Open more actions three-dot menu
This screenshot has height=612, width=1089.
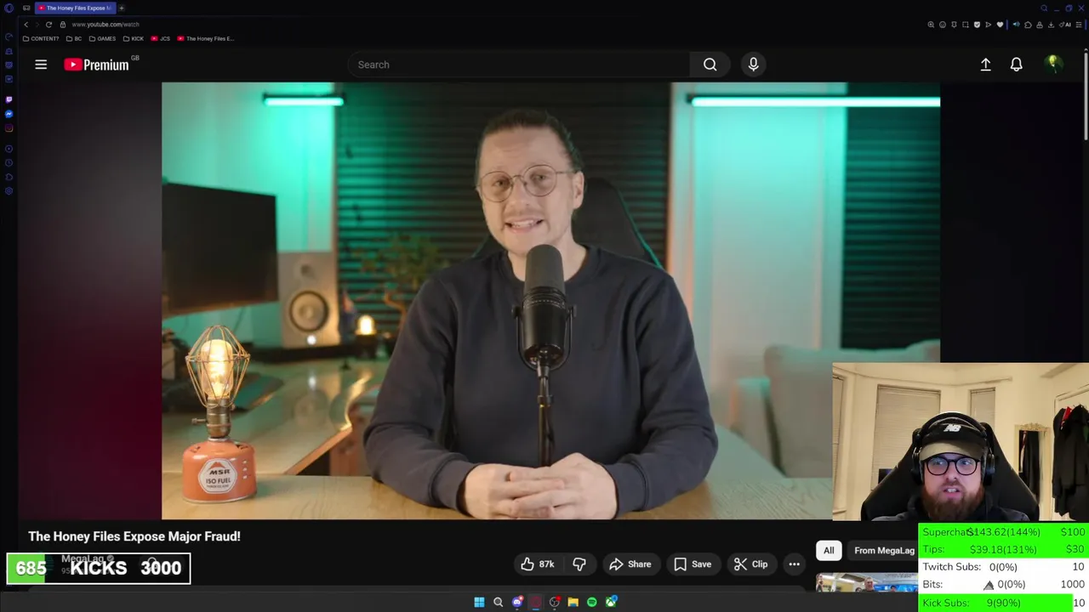coord(794,564)
